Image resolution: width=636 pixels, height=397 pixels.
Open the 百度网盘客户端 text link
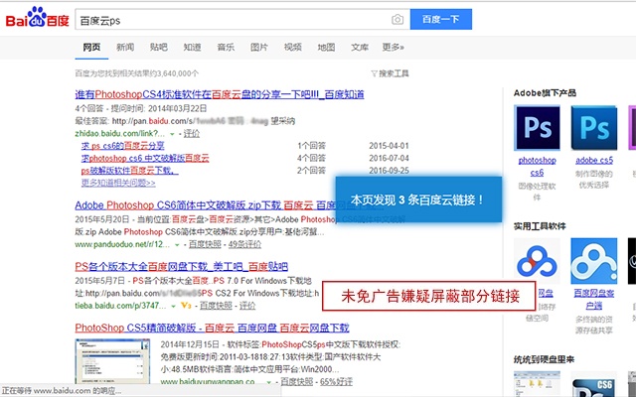point(594,299)
